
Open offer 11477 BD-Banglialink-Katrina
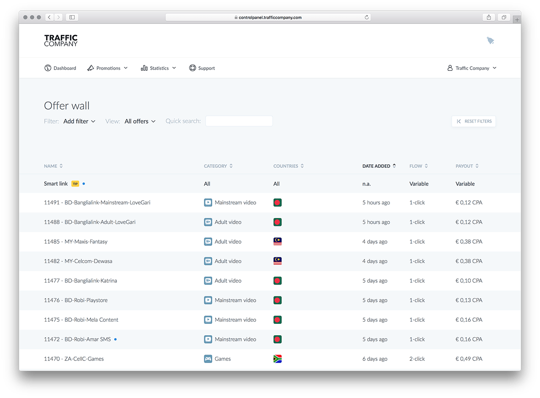81,280
